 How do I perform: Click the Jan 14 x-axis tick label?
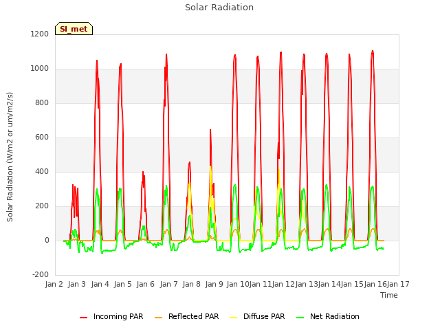329,284
